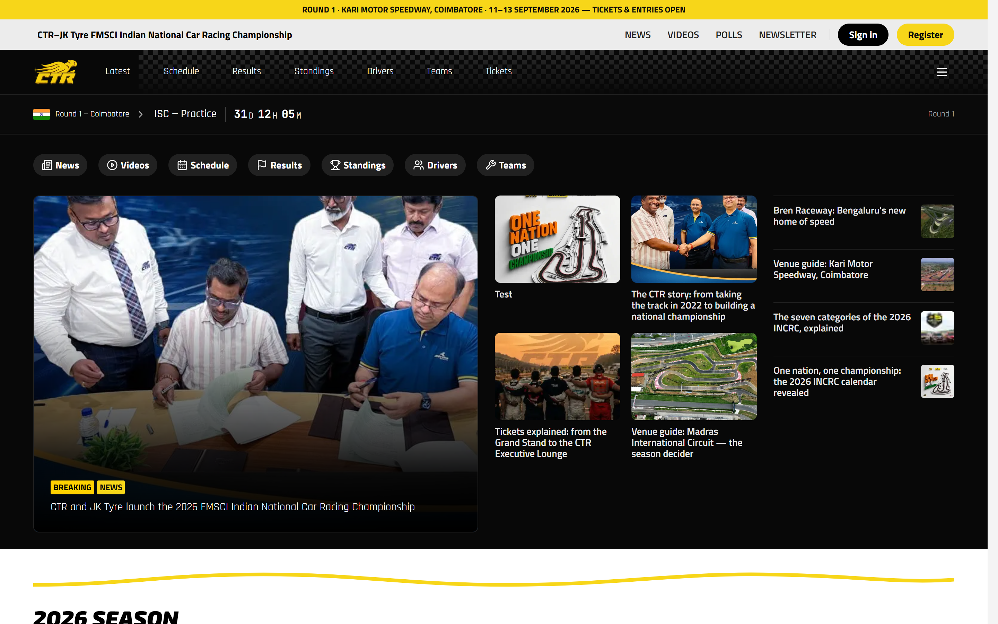Open the Tickets explained article title
Viewport: 998px width, 624px height.
pyautogui.click(x=551, y=442)
